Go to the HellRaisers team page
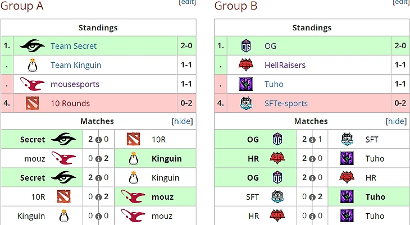Screen dimensions: 410x225 pos(285,65)
